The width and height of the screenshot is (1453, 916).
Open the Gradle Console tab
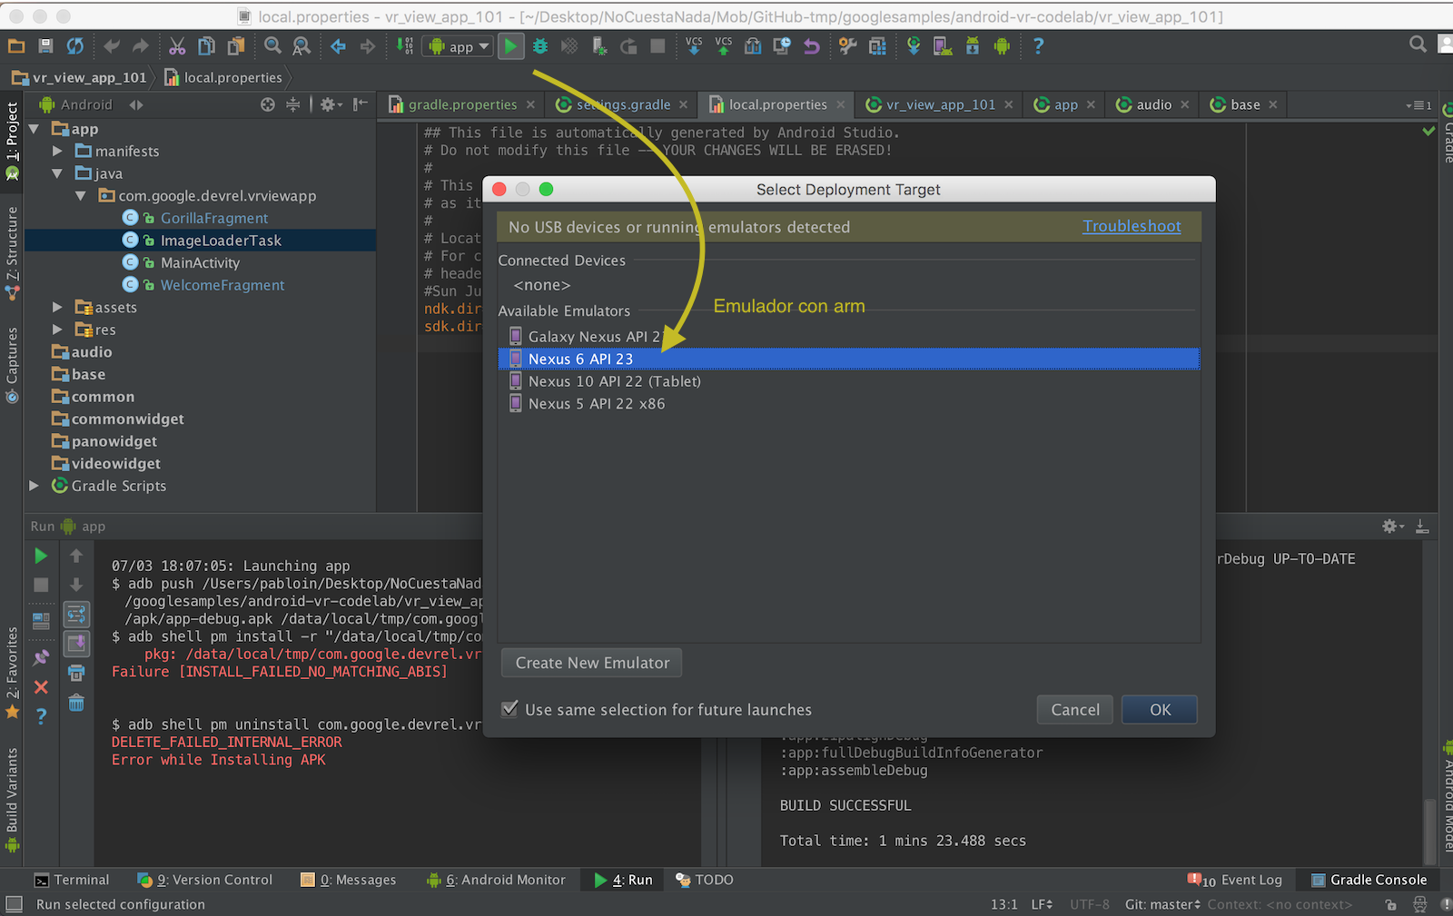click(1369, 880)
